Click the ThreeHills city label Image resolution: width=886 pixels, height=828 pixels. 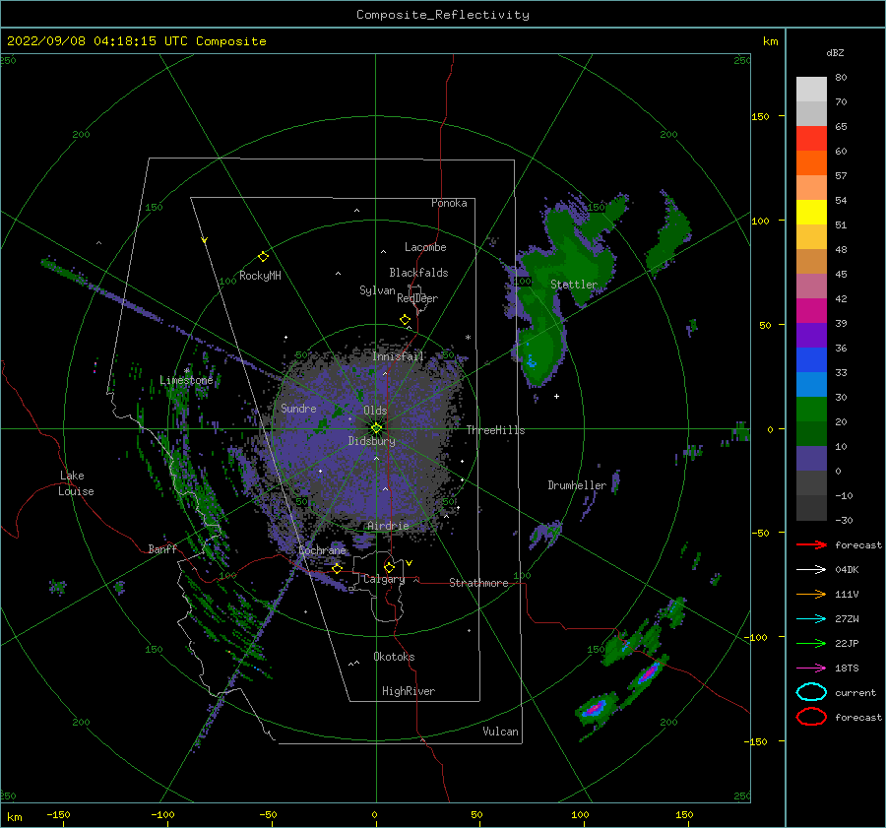[495, 430]
